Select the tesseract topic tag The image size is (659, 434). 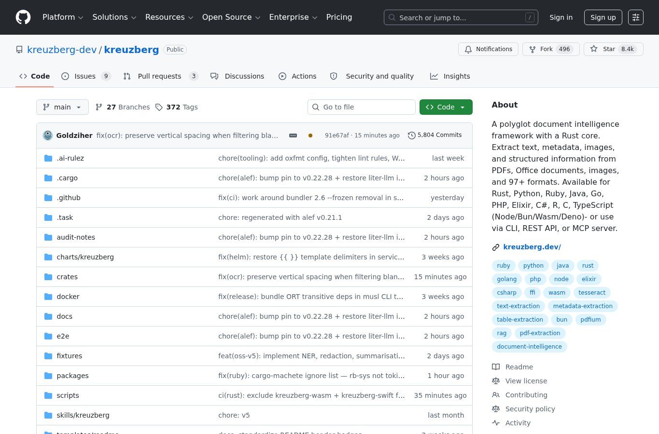592,293
